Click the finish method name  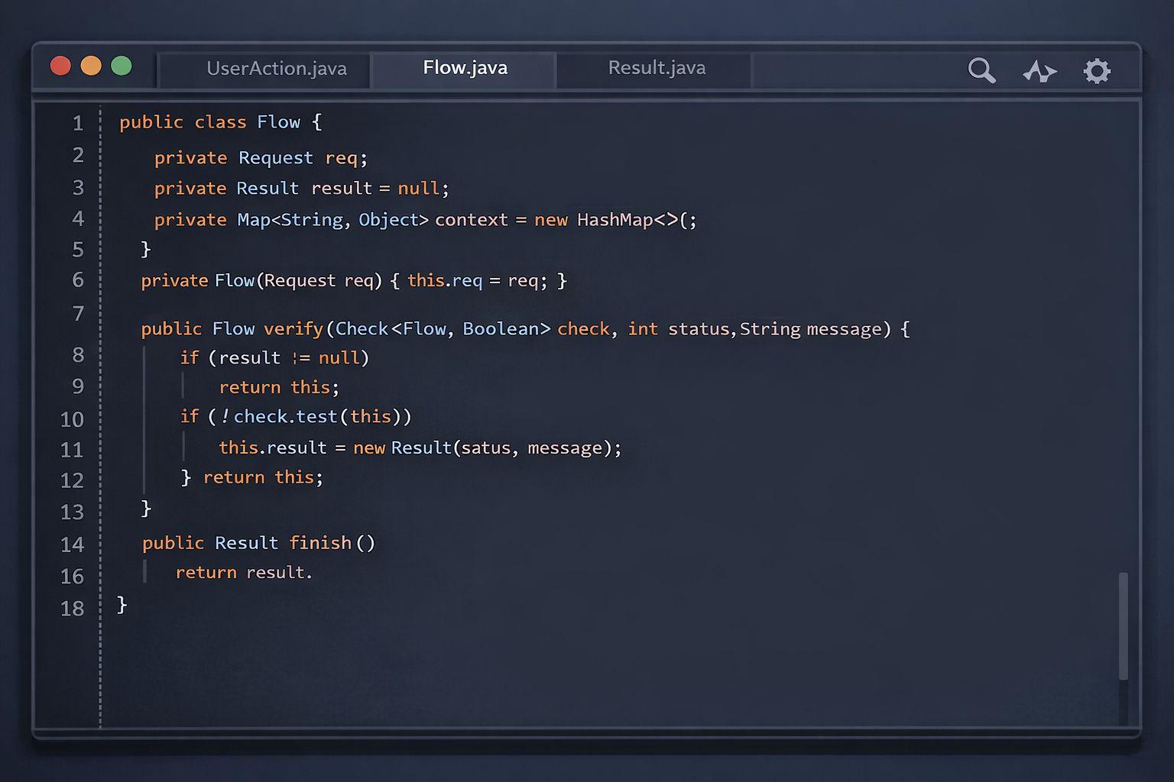click(319, 543)
